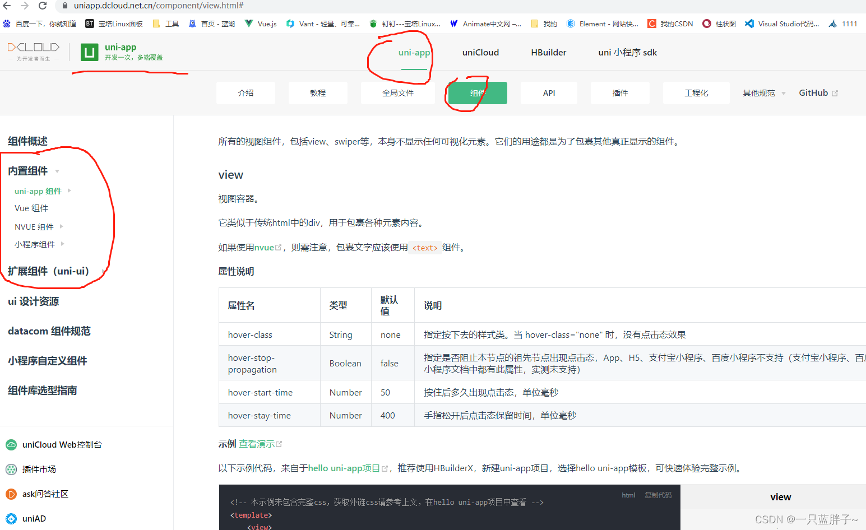Switch to the HBuilder tab
The height and width of the screenshot is (530, 866).
pyautogui.click(x=548, y=52)
